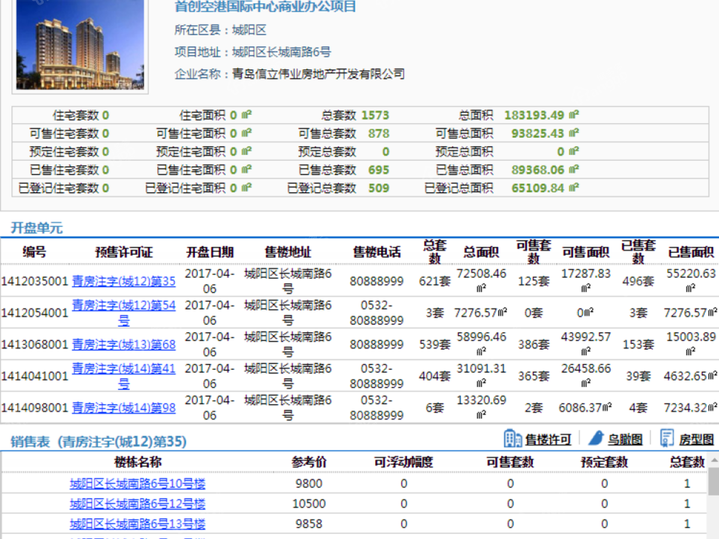Click registered units value 509
Viewport: 719px width, 539px height.
pyautogui.click(x=379, y=188)
